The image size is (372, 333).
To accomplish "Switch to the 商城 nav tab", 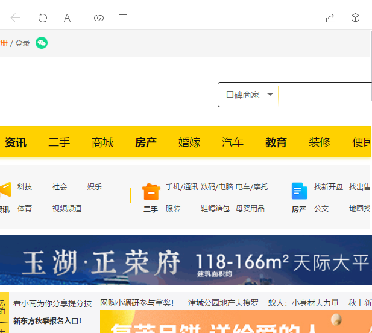I will [x=102, y=142].
